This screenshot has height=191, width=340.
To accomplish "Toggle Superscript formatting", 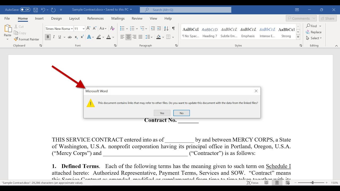I will [82, 37].
